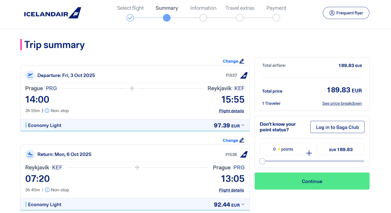This screenshot has height=213, width=391.
Task: View Flight details for the departure flight
Action: point(231,111)
